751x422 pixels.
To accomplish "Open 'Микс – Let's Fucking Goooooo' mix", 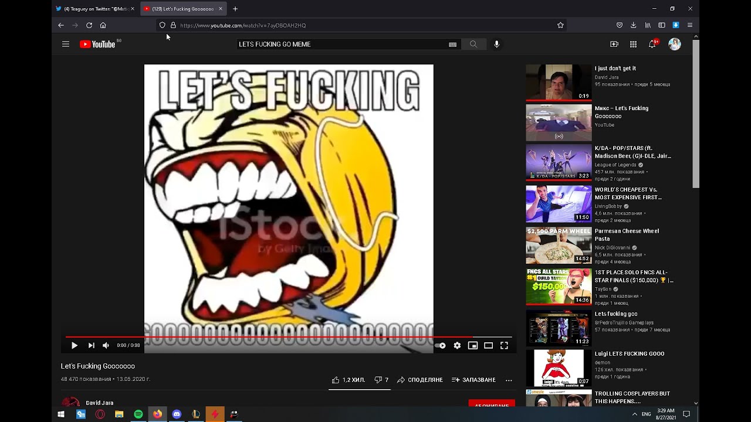I will pyautogui.click(x=559, y=123).
